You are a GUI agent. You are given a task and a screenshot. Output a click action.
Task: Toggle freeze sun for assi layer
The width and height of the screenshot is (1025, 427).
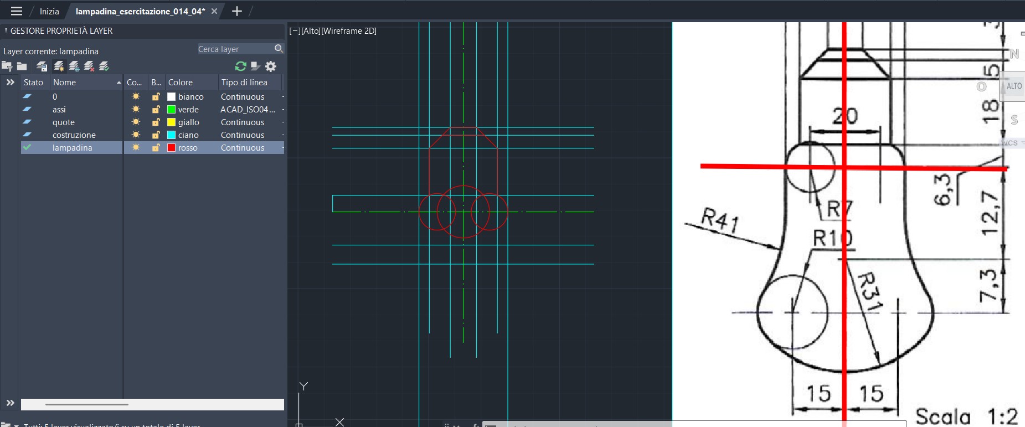click(x=136, y=110)
